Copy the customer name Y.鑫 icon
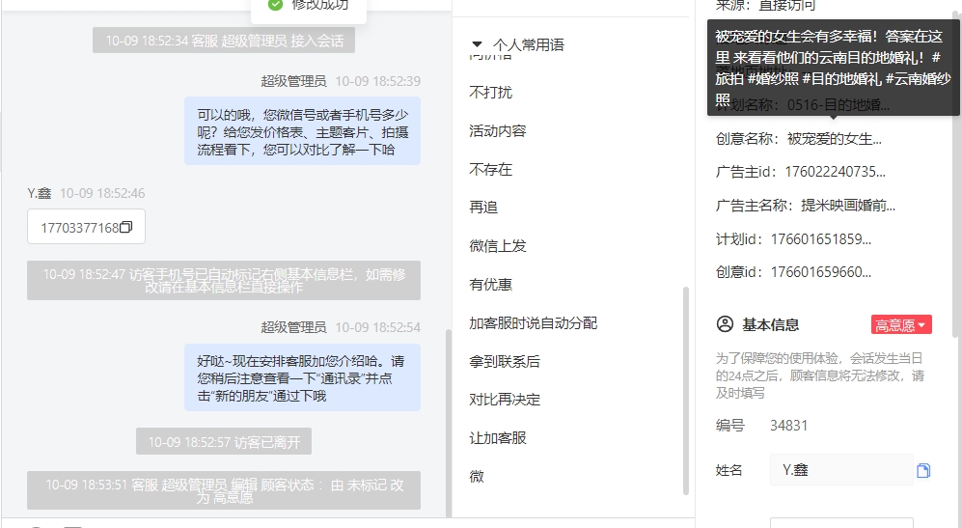962x528 pixels. [923, 471]
